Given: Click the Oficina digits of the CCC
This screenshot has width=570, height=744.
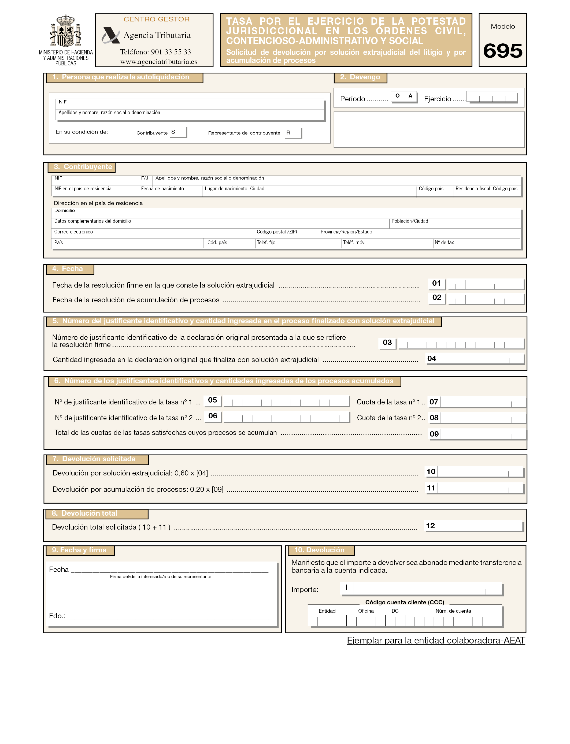Looking at the screenshot, I should pos(366,621).
